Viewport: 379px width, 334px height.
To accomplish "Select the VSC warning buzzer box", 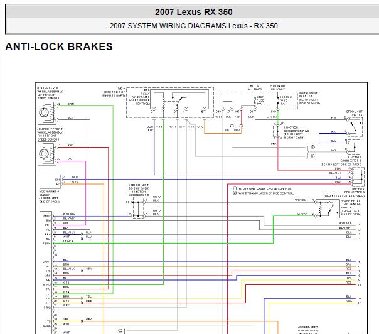I will tap(50, 181).
